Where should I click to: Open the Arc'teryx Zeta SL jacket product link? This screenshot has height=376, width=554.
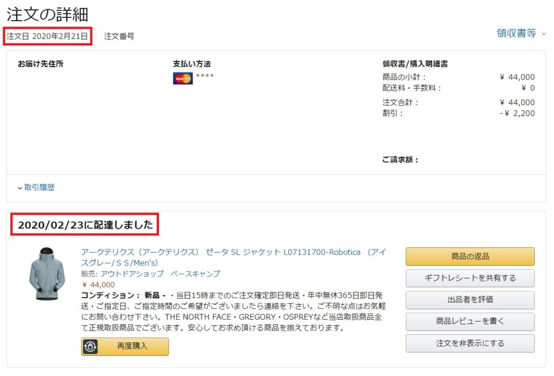(x=233, y=258)
